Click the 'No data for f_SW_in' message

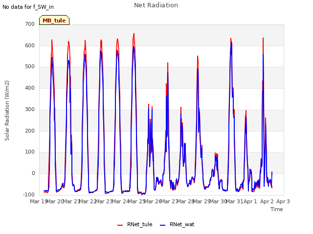[x=28, y=7]
